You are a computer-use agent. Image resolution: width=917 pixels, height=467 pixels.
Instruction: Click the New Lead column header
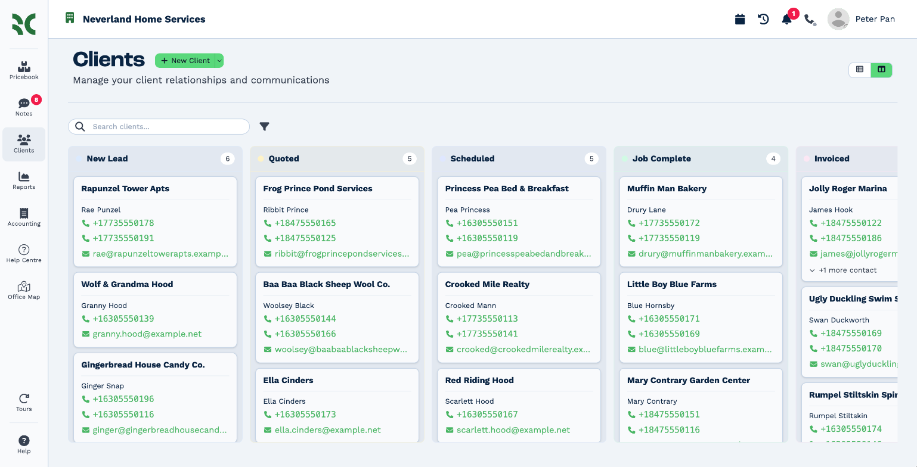[155, 159]
